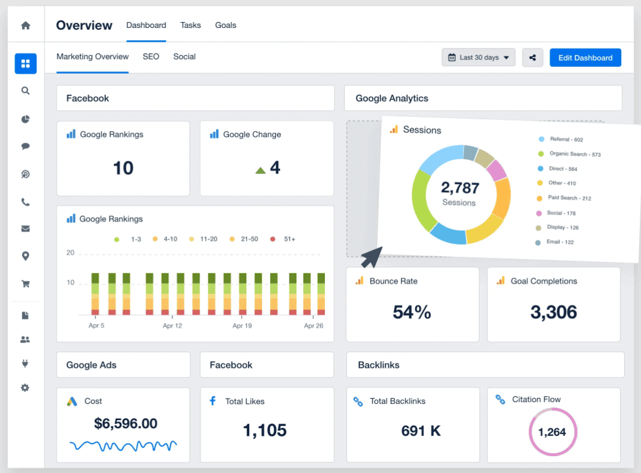Click the Total Likes value 1,105
The image size is (641, 473).
[x=265, y=430]
